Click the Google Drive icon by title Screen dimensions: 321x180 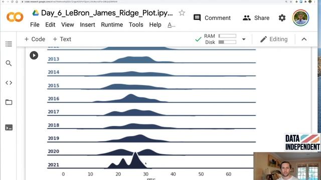tap(36, 13)
